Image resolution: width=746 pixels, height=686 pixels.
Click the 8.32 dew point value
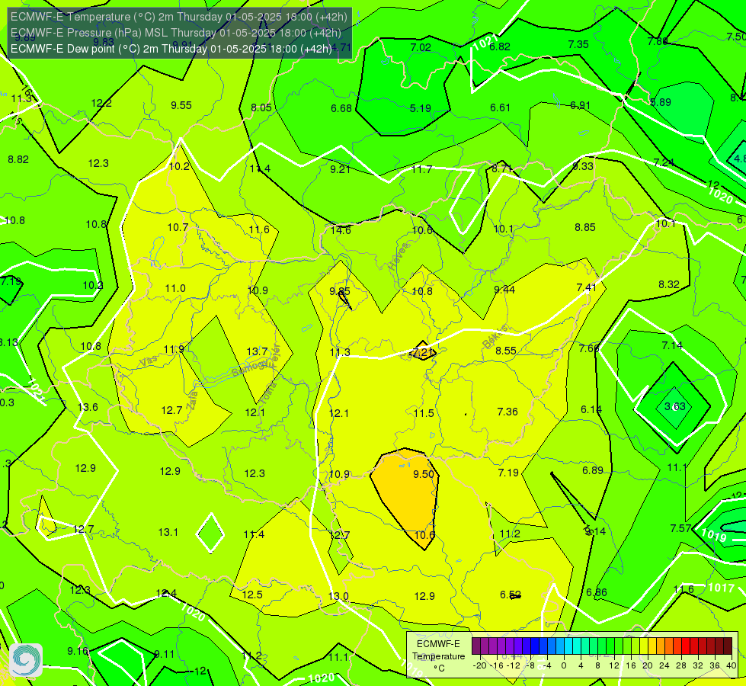point(669,284)
